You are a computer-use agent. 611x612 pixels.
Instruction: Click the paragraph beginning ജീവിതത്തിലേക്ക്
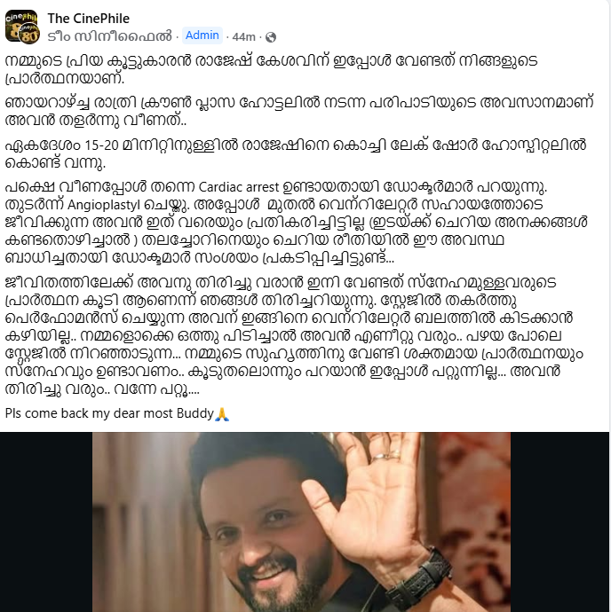pos(294,335)
